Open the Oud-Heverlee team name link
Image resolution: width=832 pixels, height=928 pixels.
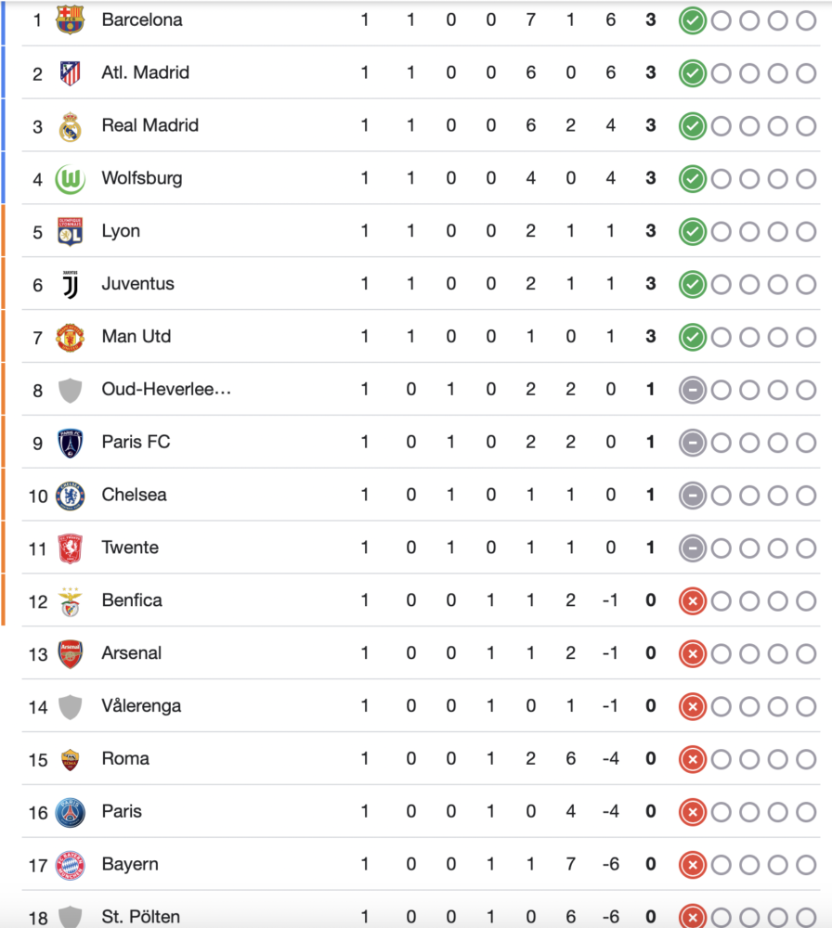[166, 390]
